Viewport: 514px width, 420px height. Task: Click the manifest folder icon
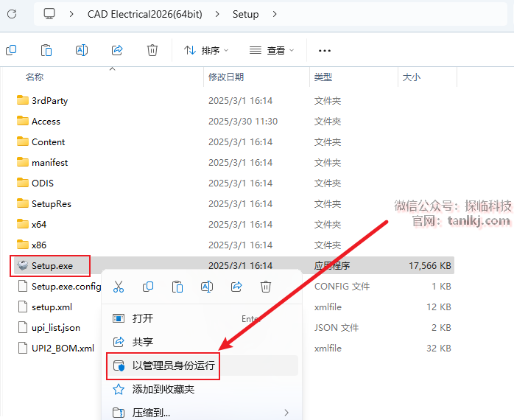tap(23, 162)
